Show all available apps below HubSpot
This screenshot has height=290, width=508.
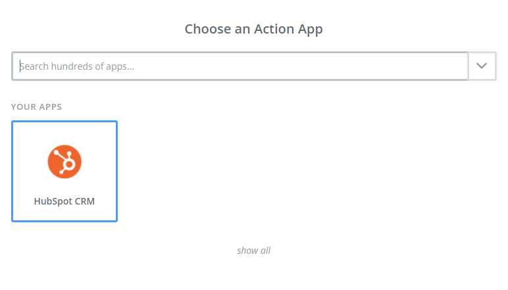coord(254,251)
